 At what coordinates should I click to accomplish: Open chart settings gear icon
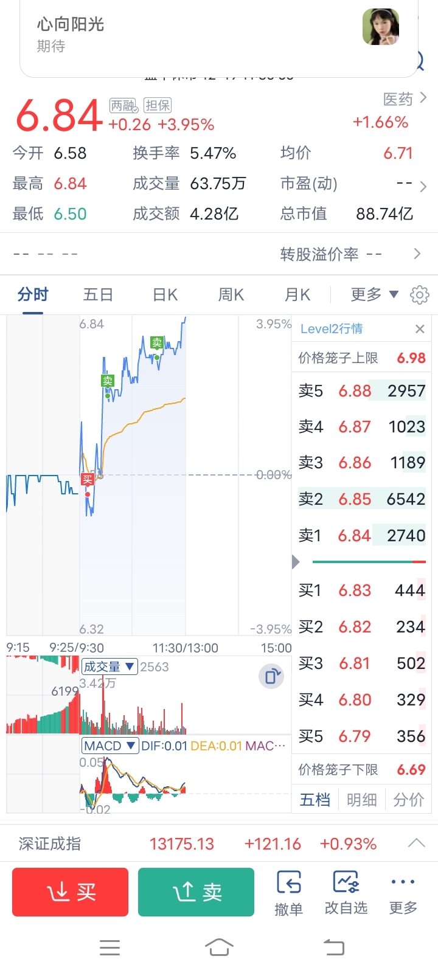(x=419, y=295)
